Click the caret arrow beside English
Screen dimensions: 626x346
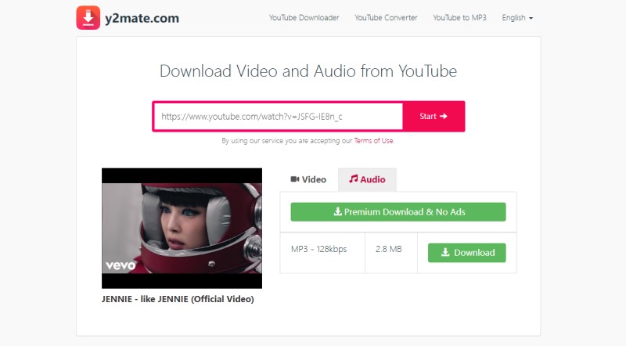[531, 18]
